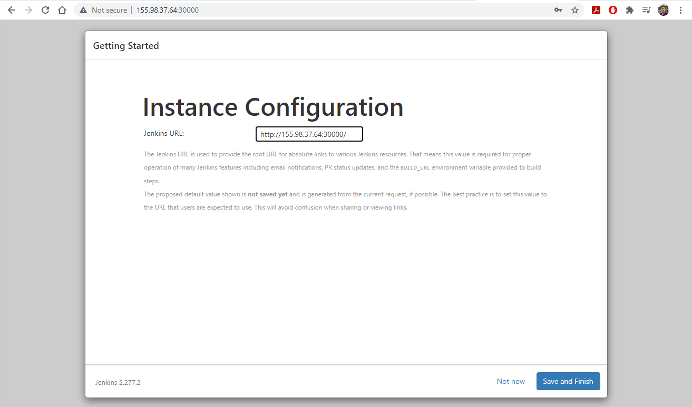The image size is (692, 407).
Task: Click the Jenkins URL: label
Action: [x=164, y=133]
